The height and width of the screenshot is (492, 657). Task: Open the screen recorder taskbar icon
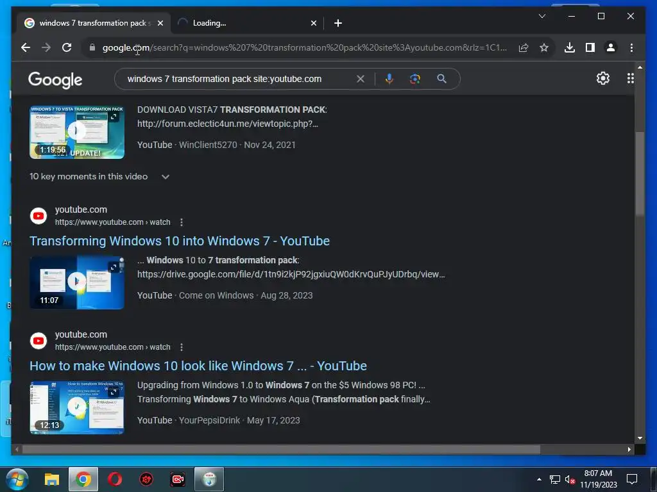click(x=178, y=479)
